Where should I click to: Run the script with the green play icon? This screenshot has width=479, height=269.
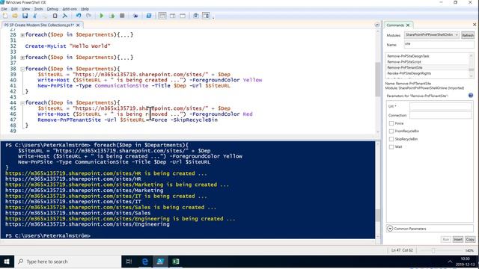pyautogui.click(x=102, y=16)
